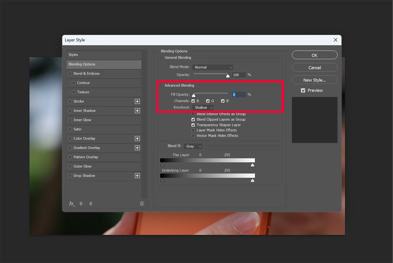Viewport: 393px width, 263px height.
Task: Click the down arrow to move effect
Action: point(91,203)
